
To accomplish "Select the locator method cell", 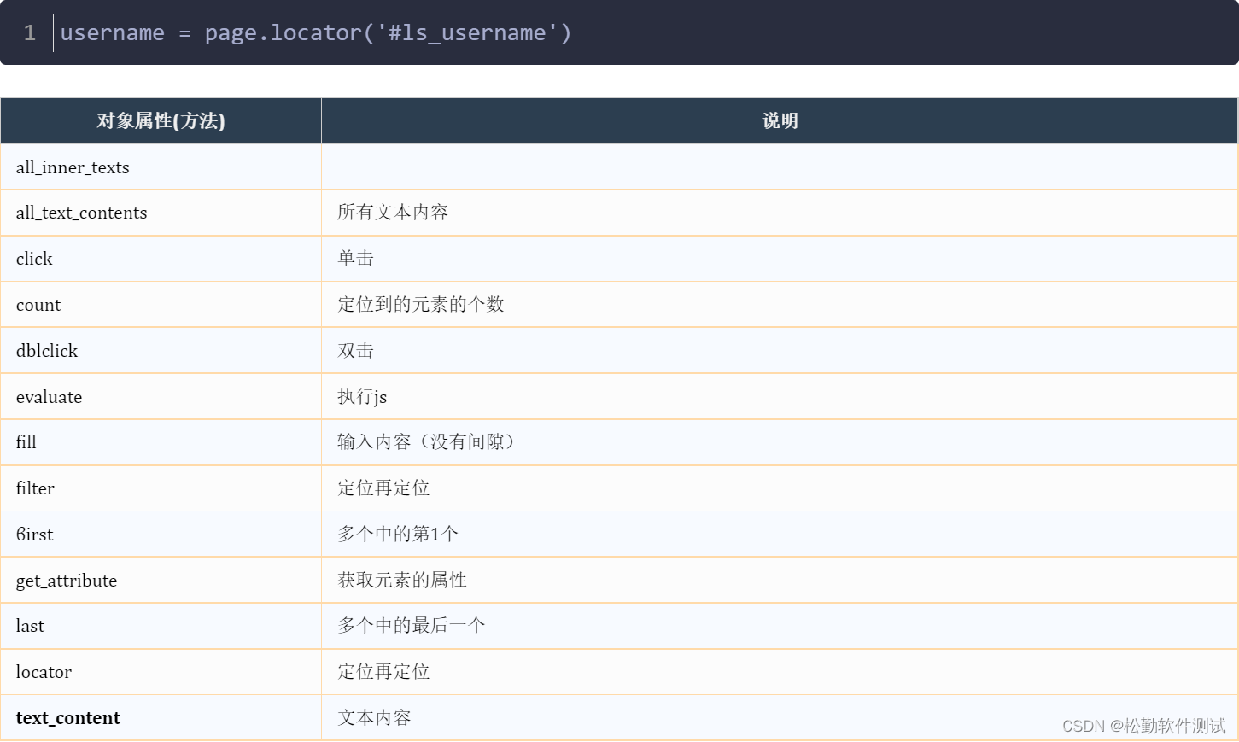I will pos(161,672).
